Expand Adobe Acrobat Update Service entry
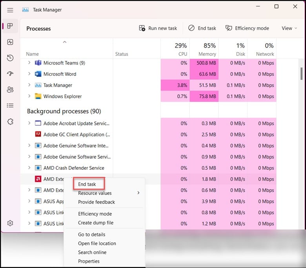 click(29, 123)
